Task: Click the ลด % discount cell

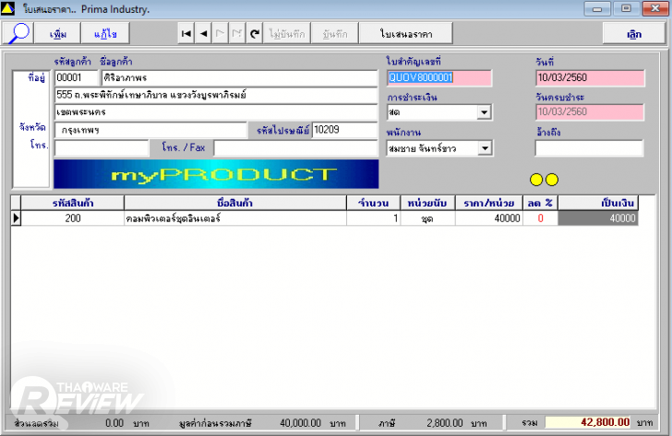Action: tap(540, 218)
